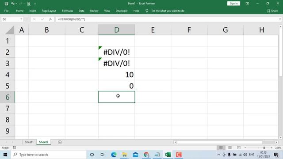Select column D header
The width and height of the screenshot is (283, 159).
click(117, 30)
